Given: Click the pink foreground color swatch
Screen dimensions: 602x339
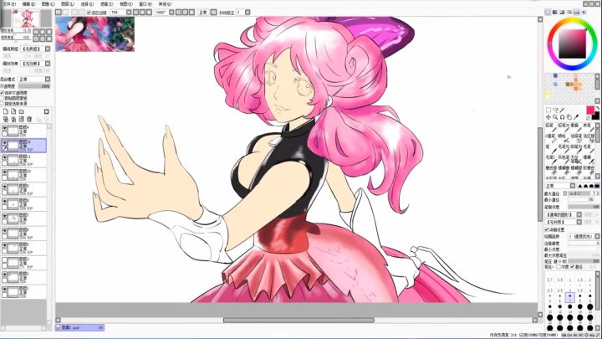Looking at the screenshot, I should 590,110.
